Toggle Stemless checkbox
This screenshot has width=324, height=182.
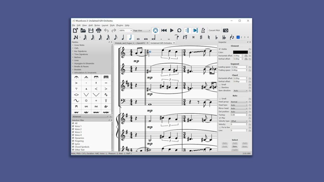[x=220, y=88]
